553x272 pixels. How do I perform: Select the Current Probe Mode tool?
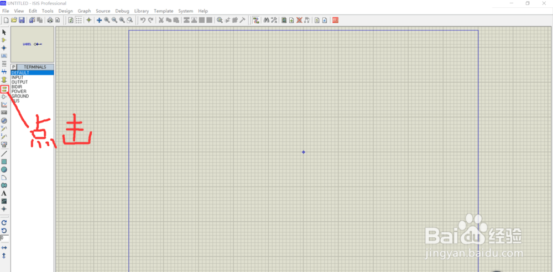[4, 136]
